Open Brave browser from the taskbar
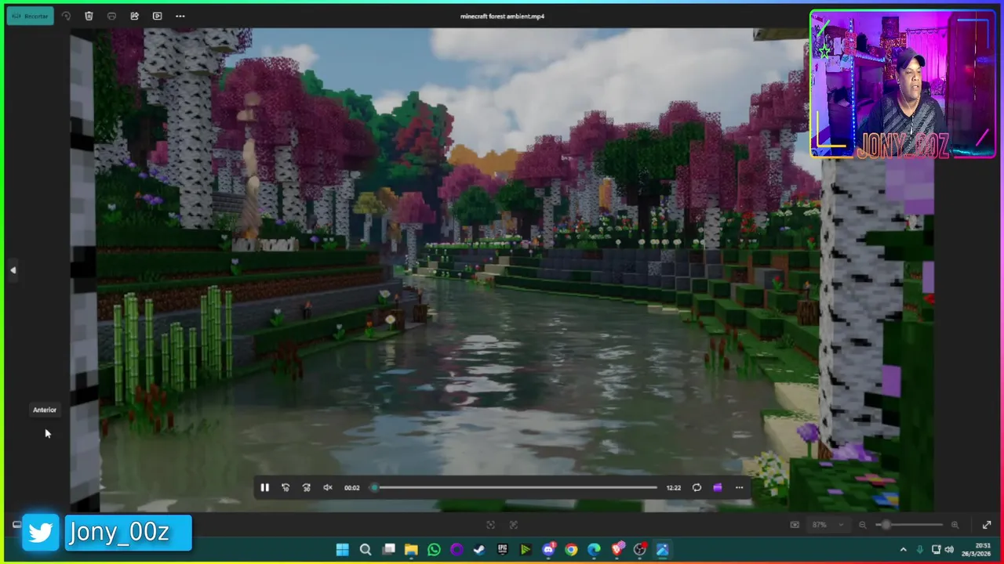 [x=617, y=550]
